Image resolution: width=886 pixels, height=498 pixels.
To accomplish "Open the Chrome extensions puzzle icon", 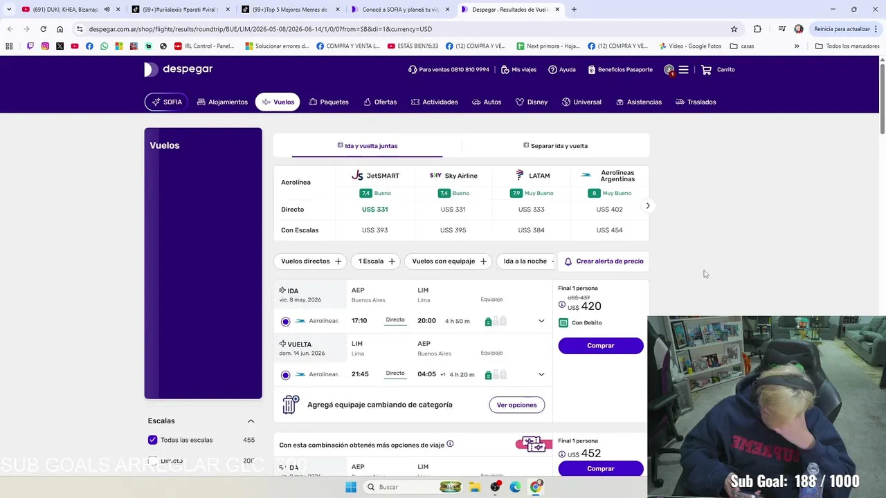I will pos(757,29).
